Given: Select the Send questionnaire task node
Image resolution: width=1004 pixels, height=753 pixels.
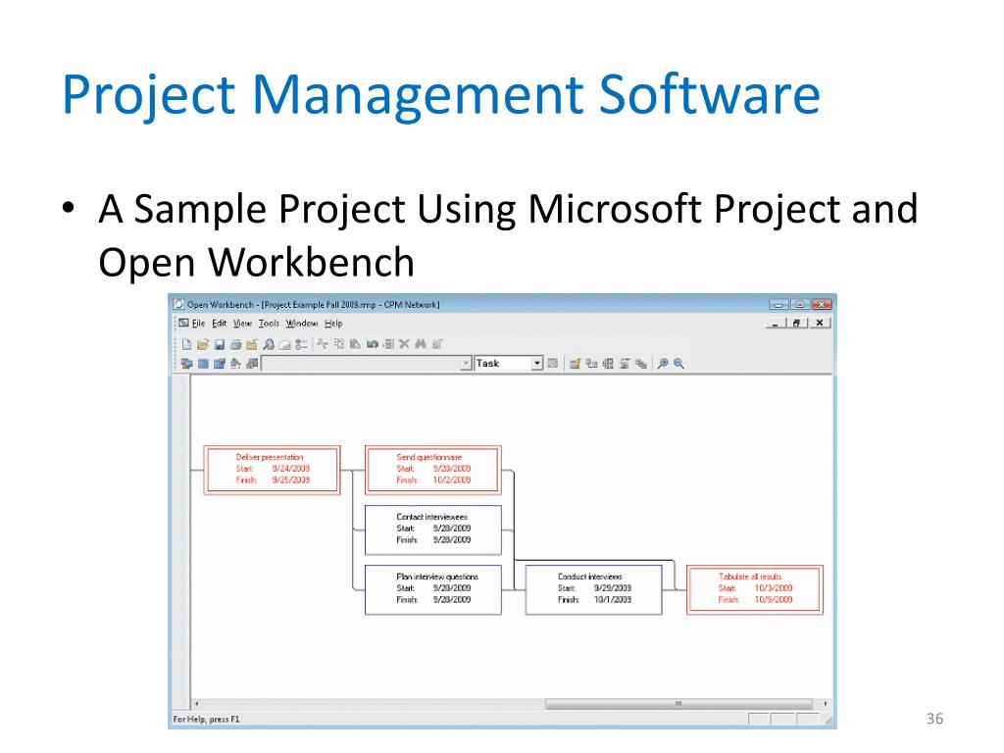Looking at the screenshot, I should tap(432, 470).
